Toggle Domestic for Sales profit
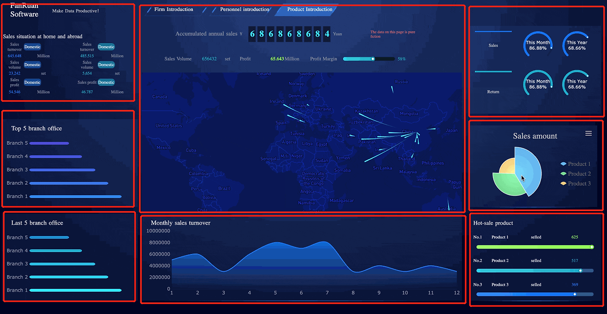Image resolution: width=607 pixels, height=314 pixels. point(32,82)
